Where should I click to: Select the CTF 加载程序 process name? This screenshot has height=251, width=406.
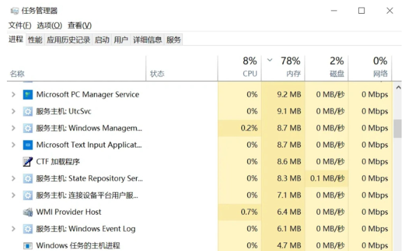point(58,162)
